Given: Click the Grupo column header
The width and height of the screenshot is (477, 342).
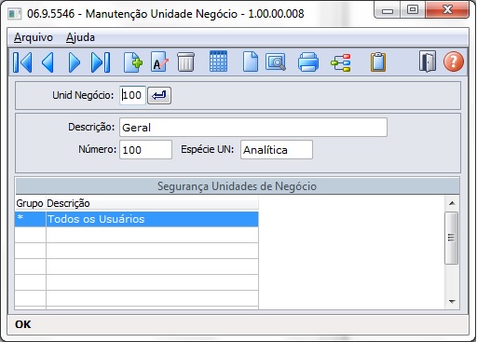Looking at the screenshot, I should [30, 203].
